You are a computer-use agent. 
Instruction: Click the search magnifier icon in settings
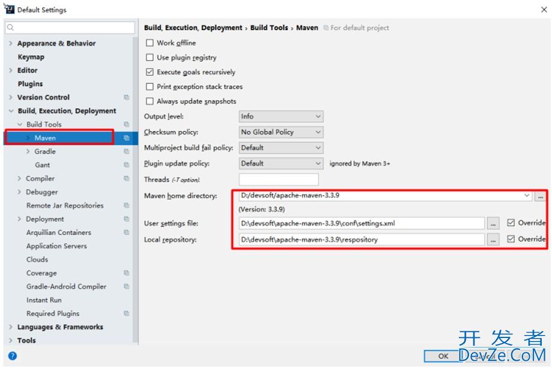tap(11, 28)
